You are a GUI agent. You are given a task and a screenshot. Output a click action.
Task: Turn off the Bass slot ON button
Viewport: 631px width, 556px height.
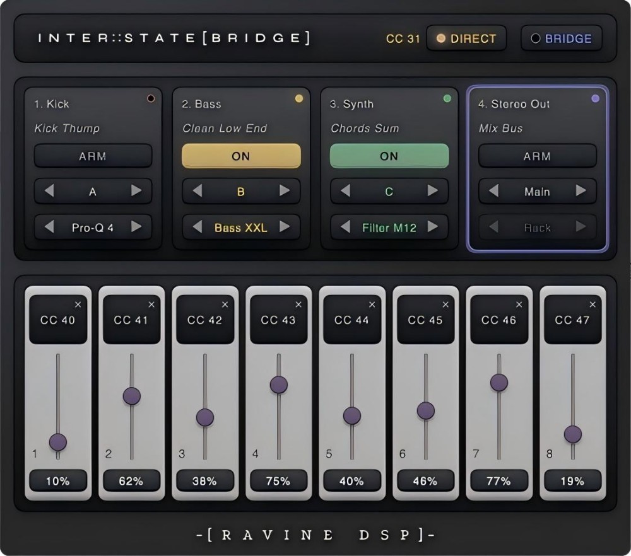click(241, 156)
